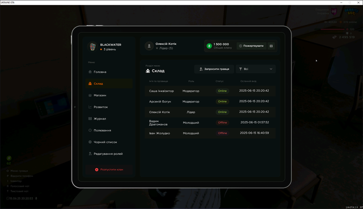
Task: Click the chart icon beside Розвиток
Action: coord(90,107)
